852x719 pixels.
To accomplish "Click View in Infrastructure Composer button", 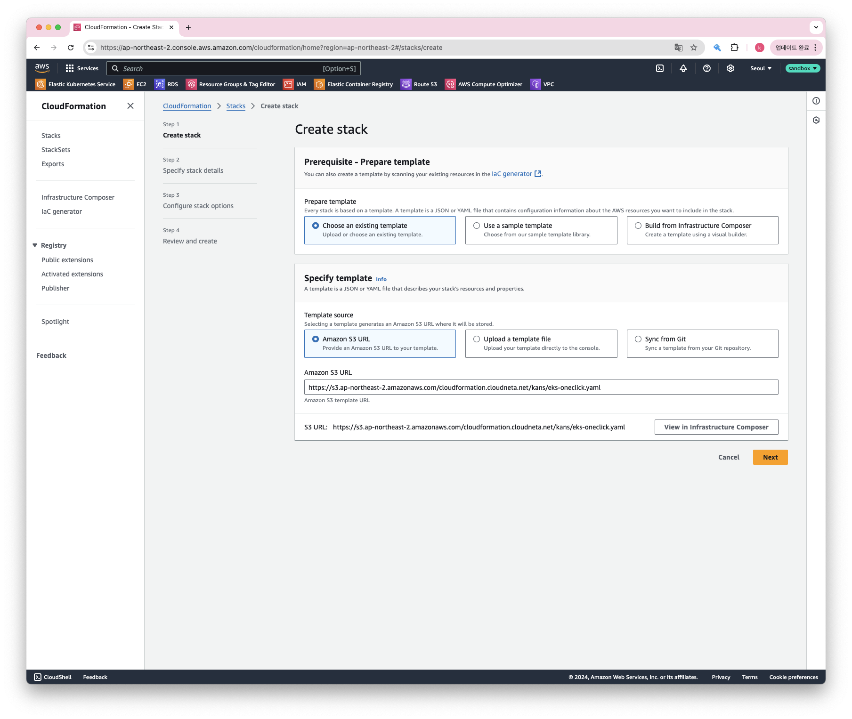I will pyautogui.click(x=716, y=427).
